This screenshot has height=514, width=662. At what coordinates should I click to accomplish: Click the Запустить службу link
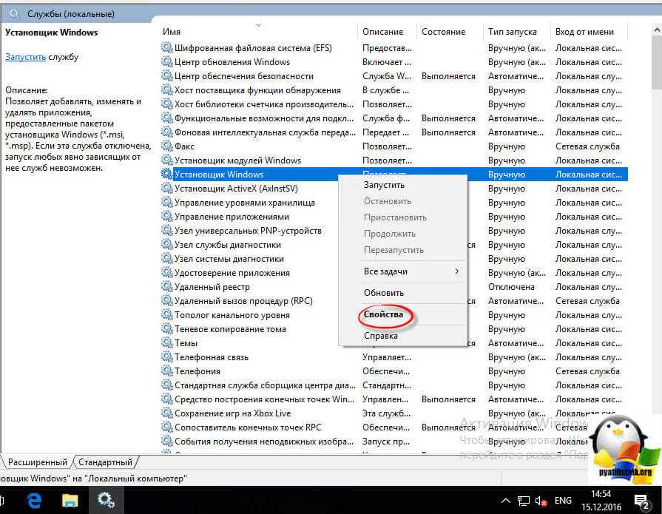click(24, 57)
